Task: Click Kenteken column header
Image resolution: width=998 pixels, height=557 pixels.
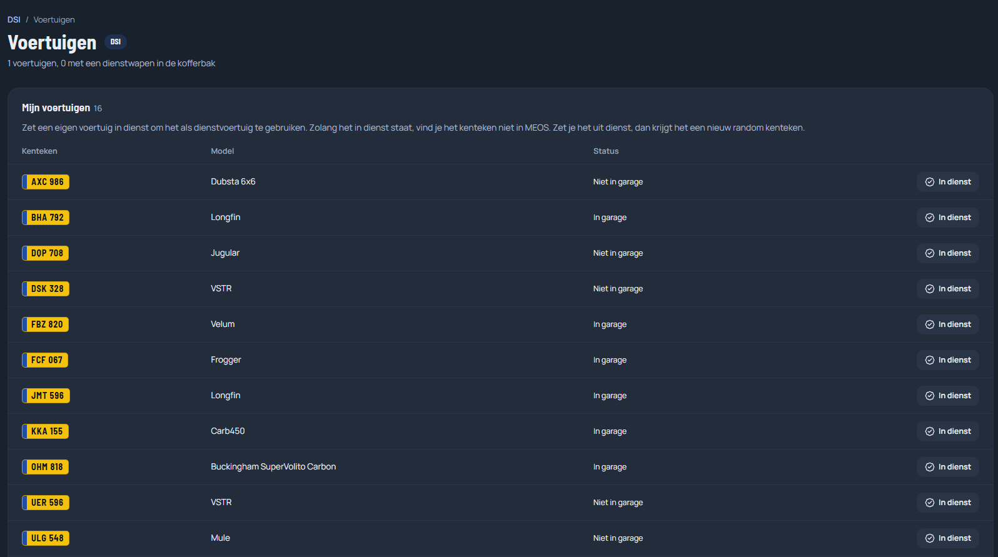Action: click(x=39, y=151)
